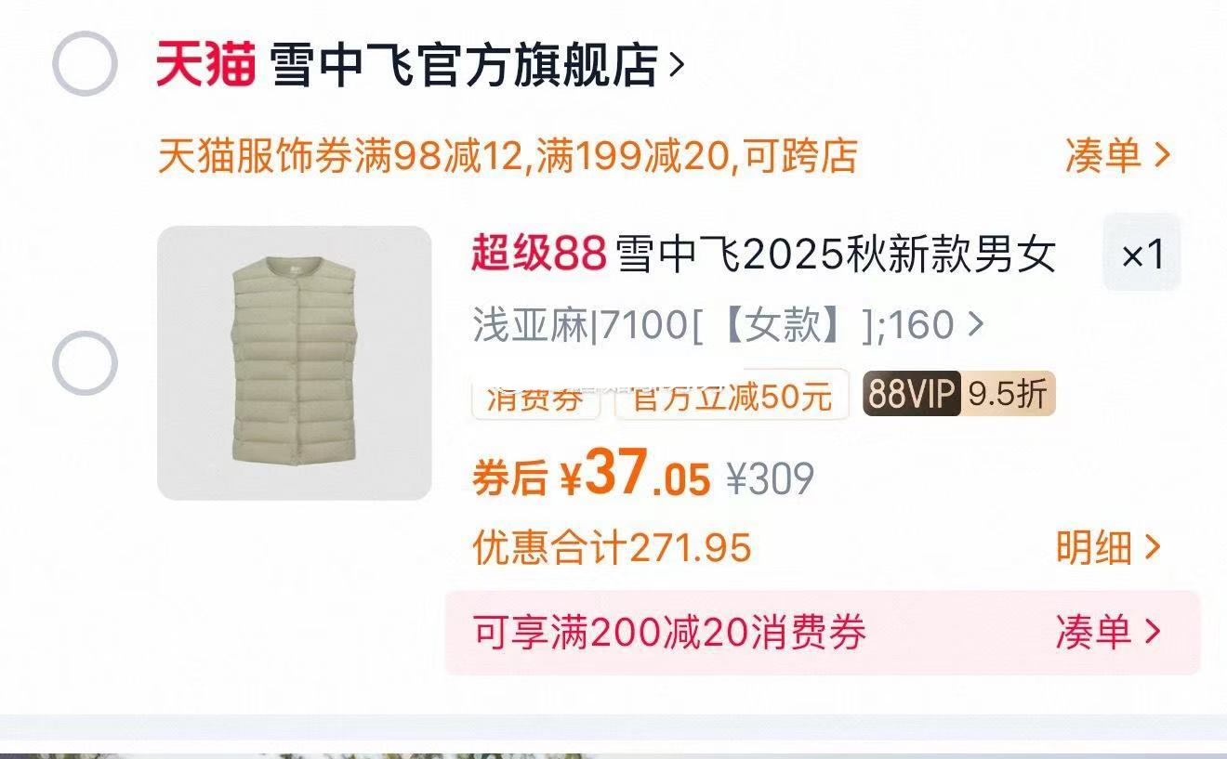Viewport: 1227px width, 759px height.
Task: Select the whole 雪中飞 store checkbox
Action: [x=85, y=64]
